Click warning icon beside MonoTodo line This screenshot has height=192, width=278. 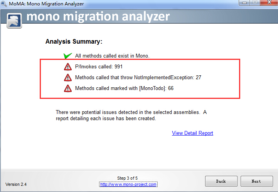(68, 88)
